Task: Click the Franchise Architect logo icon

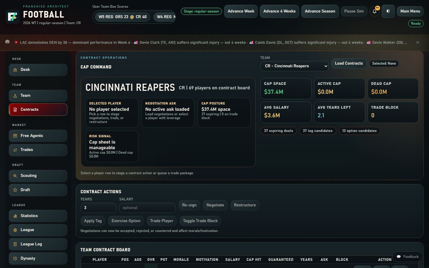Action: tap(13, 17)
